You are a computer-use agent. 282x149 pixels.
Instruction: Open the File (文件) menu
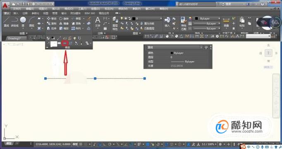(17, 9)
